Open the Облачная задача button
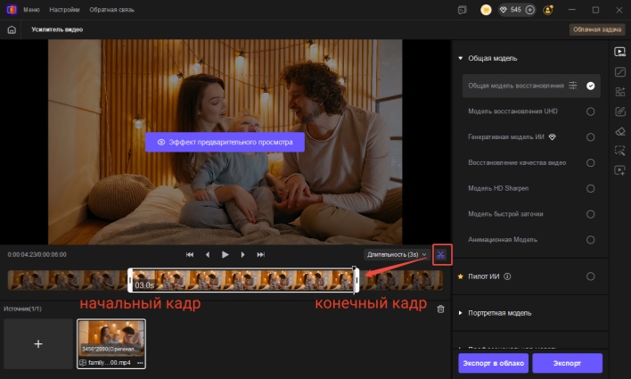 click(x=597, y=29)
